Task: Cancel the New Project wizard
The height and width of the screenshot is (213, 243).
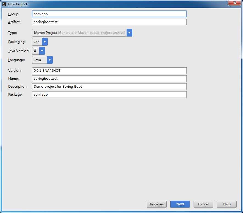Action: (203, 204)
